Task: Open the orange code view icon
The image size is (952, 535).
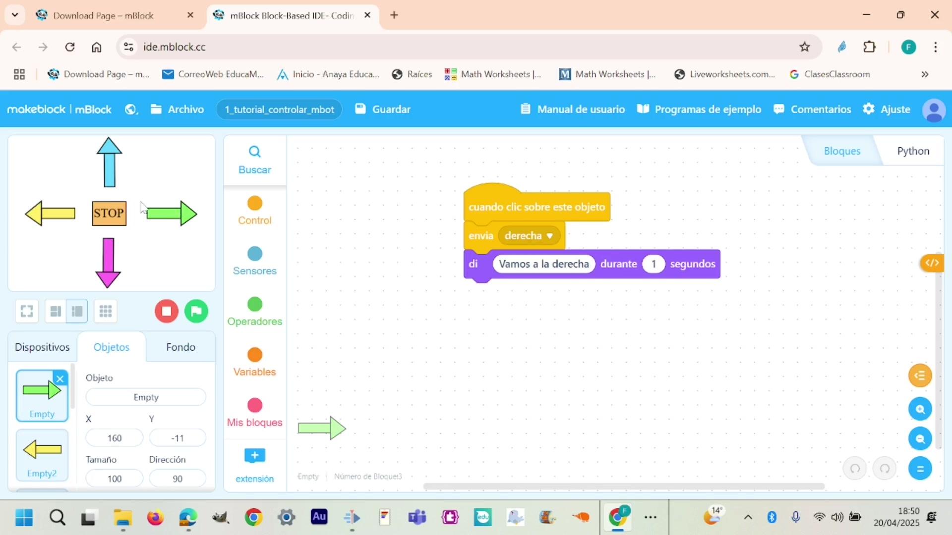Action: click(x=931, y=263)
